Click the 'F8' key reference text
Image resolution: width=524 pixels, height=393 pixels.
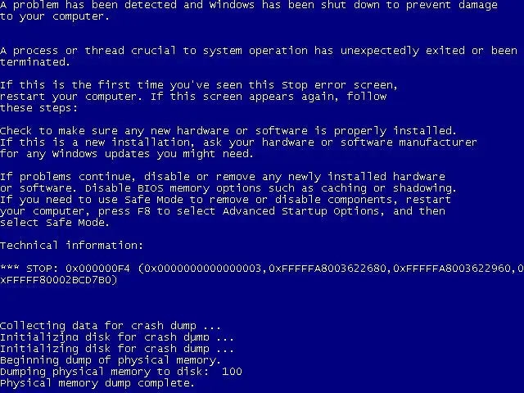point(144,211)
